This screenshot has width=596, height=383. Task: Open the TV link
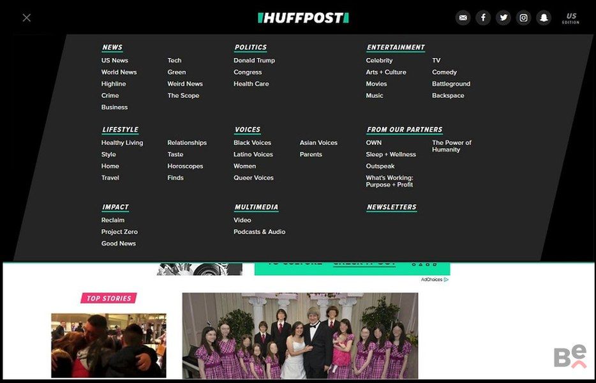coord(436,61)
